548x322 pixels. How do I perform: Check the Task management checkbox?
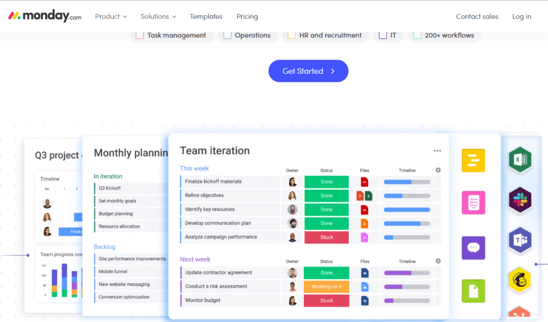[140, 35]
